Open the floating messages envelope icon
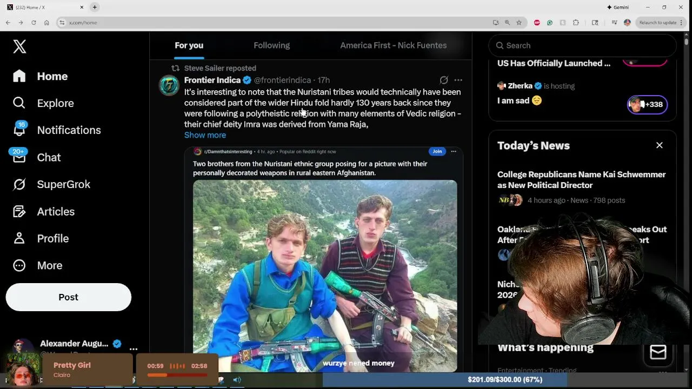692x389 pixels. 658,353
